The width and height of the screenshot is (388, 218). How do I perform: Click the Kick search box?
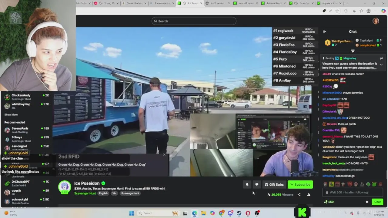point(194,21)
